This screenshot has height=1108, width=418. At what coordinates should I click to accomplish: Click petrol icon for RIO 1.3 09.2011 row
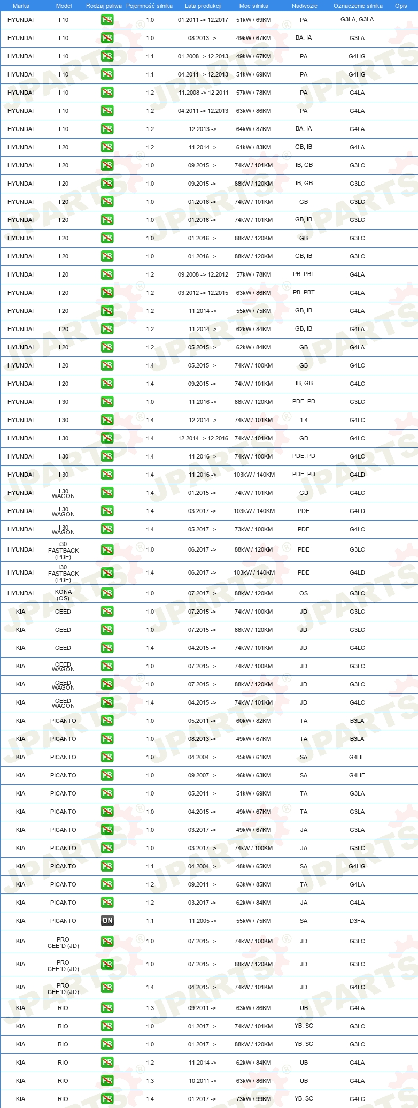coord(107,1008)
